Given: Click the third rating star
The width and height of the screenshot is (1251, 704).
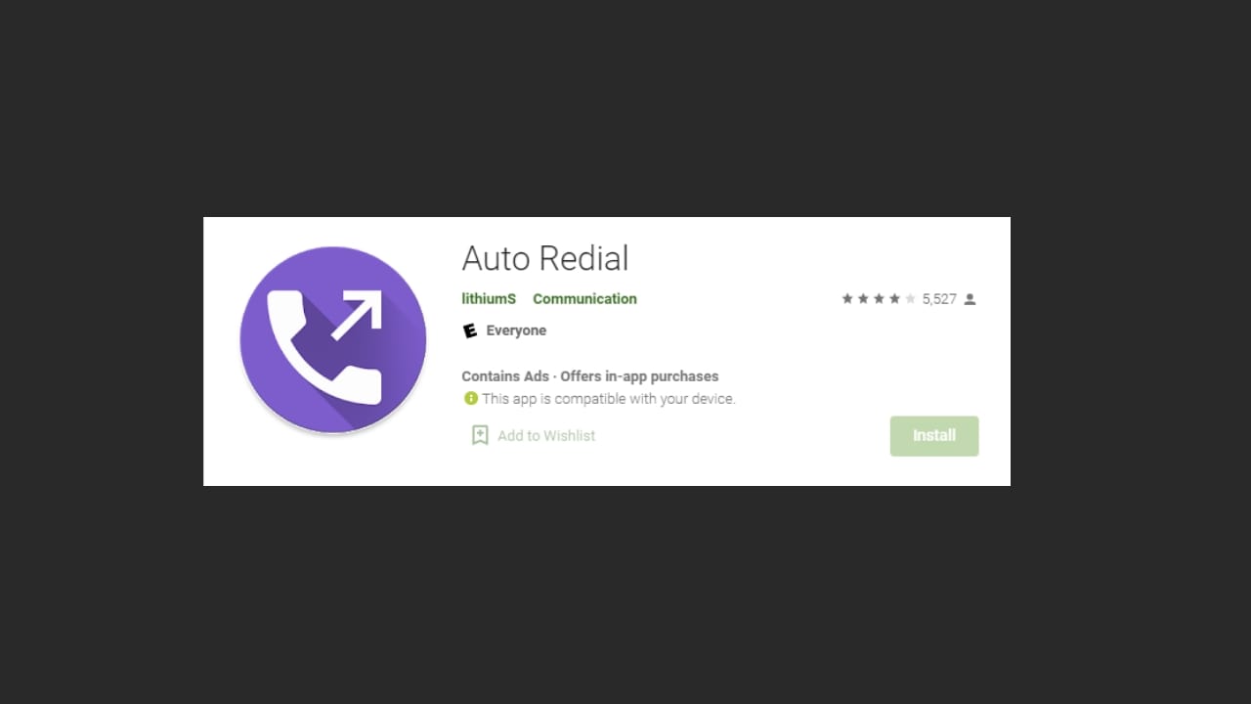Looking at the screenshot, I should click(879, 299).
